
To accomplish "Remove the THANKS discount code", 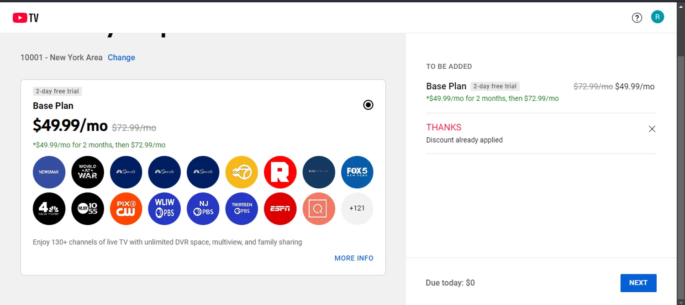I will click(652, 129).
